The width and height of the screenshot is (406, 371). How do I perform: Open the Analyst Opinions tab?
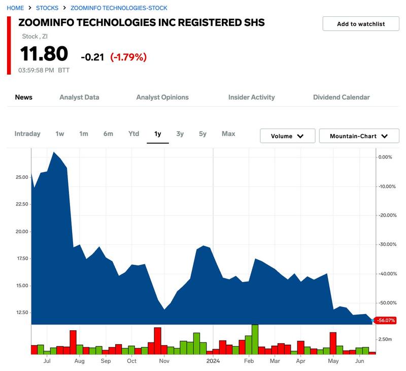pyautogui.click(x=162, y=97)
